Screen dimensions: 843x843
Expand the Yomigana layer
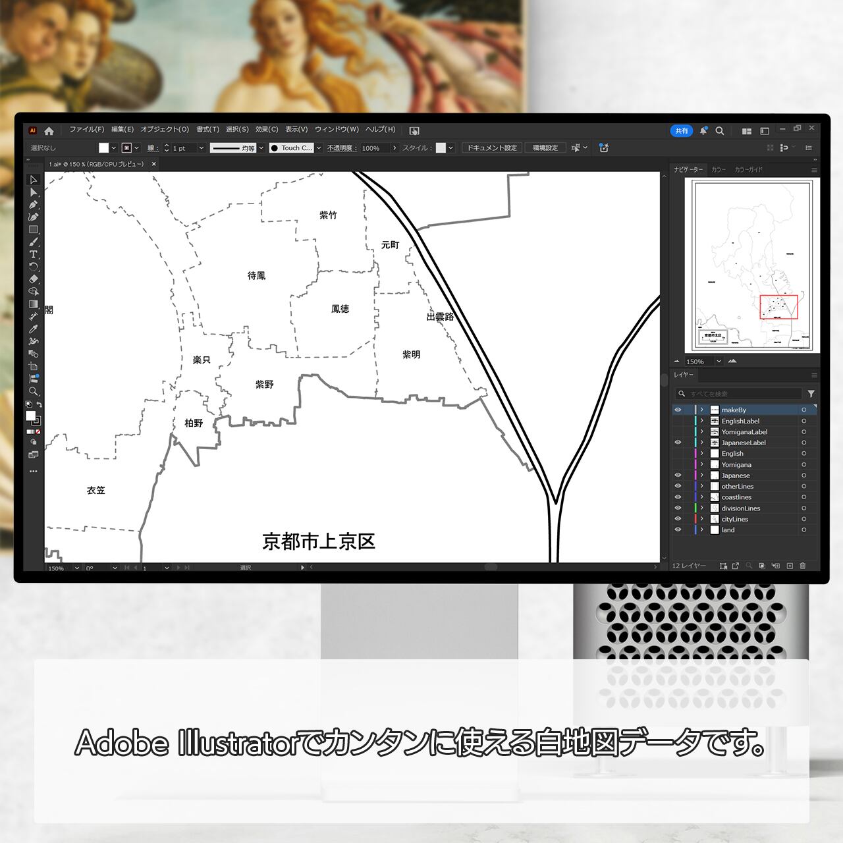[x=702, y=464]
